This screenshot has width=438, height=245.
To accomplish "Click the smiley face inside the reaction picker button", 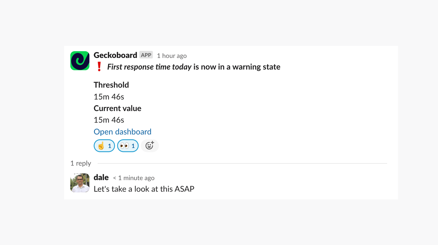I will [x=150, y=145].
